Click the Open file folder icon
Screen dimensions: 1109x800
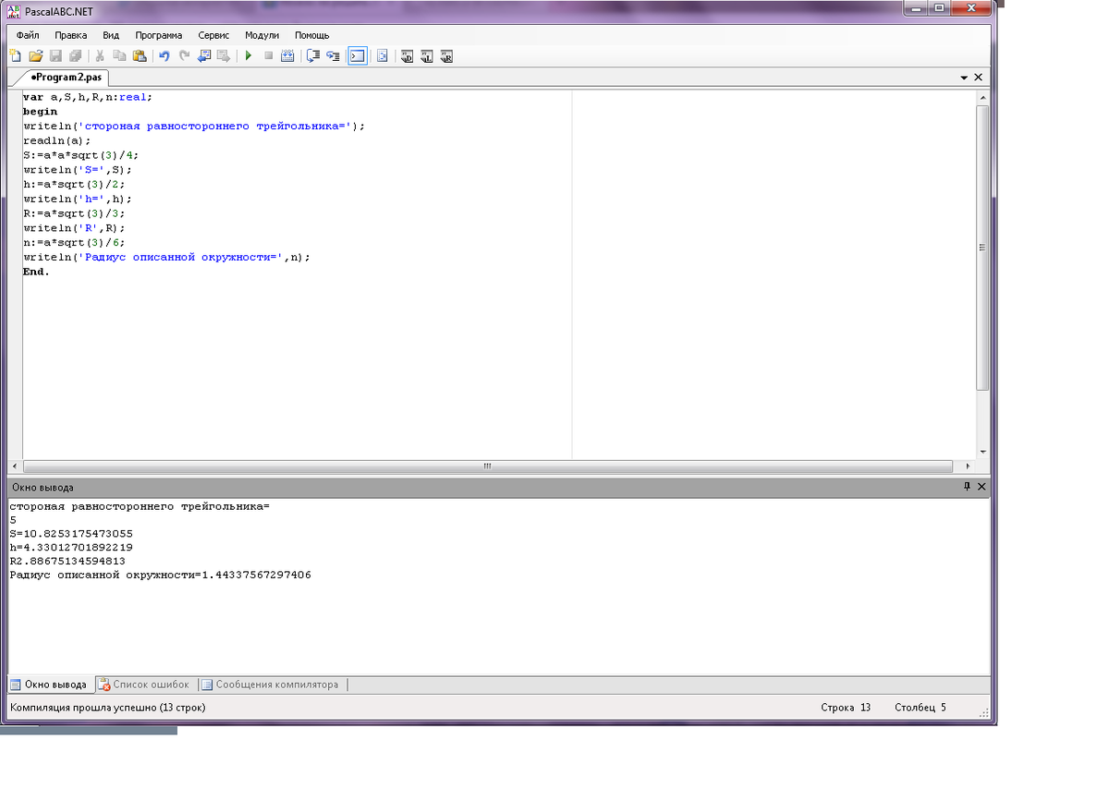[35, 56]
